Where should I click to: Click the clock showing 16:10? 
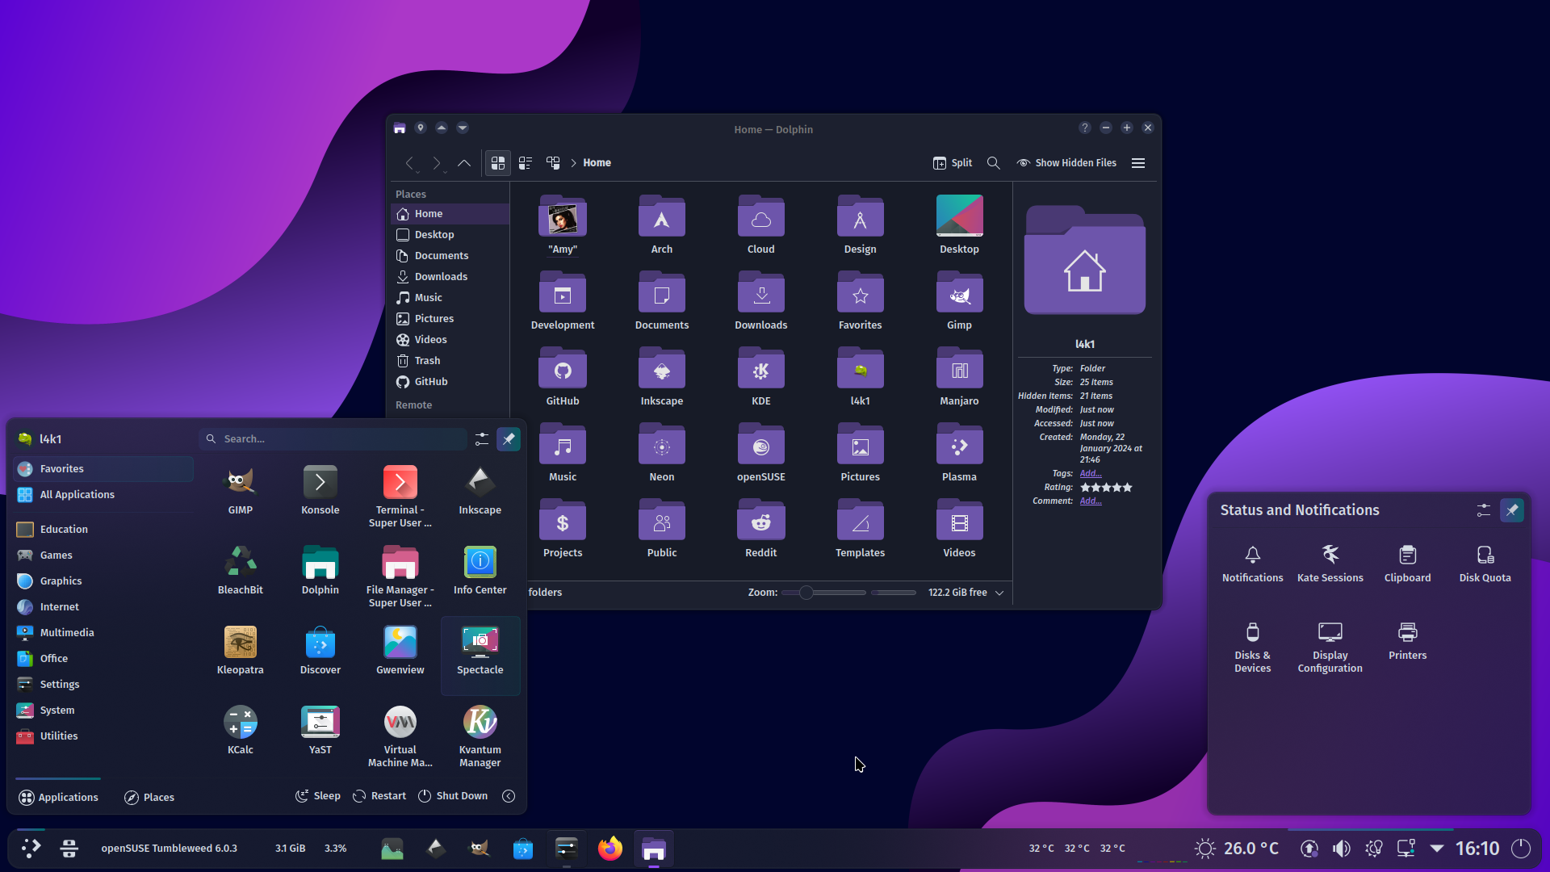pos(1477,849)
